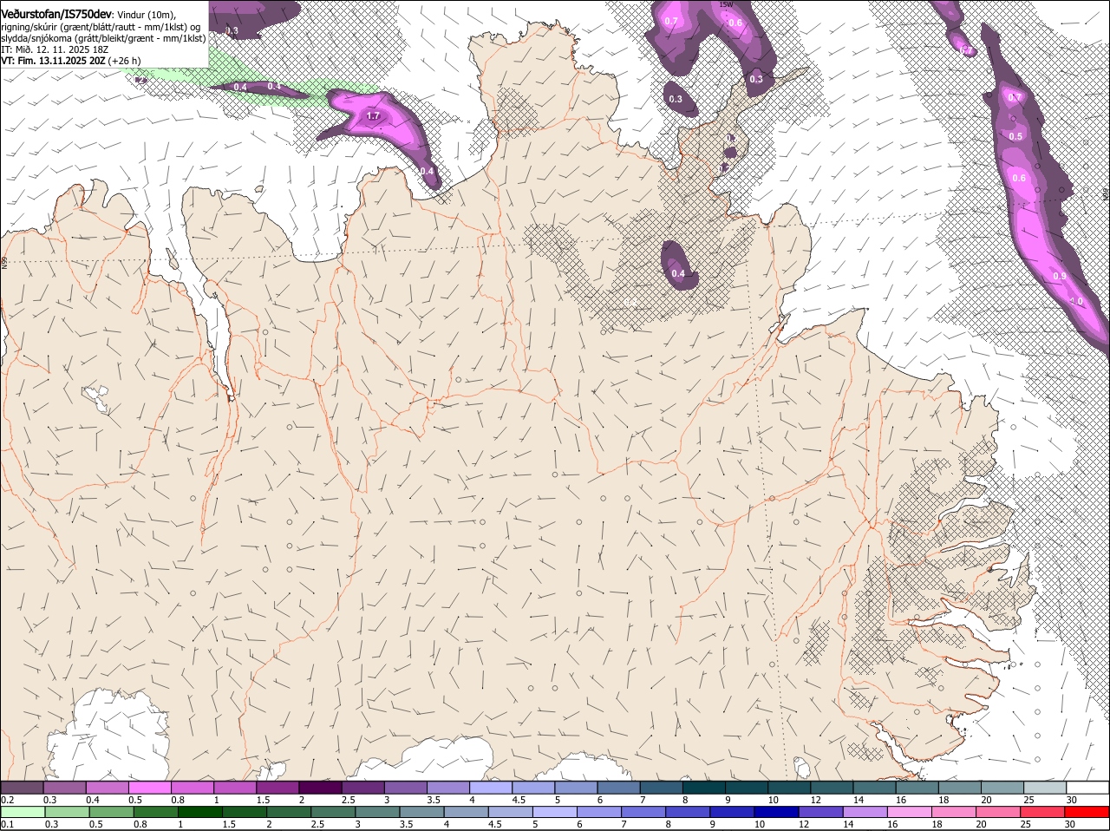Select the dark navy blue 10 swatch, lower legend
The width and height of the screenshot is (1110, 831).
(x=776, y=813)
